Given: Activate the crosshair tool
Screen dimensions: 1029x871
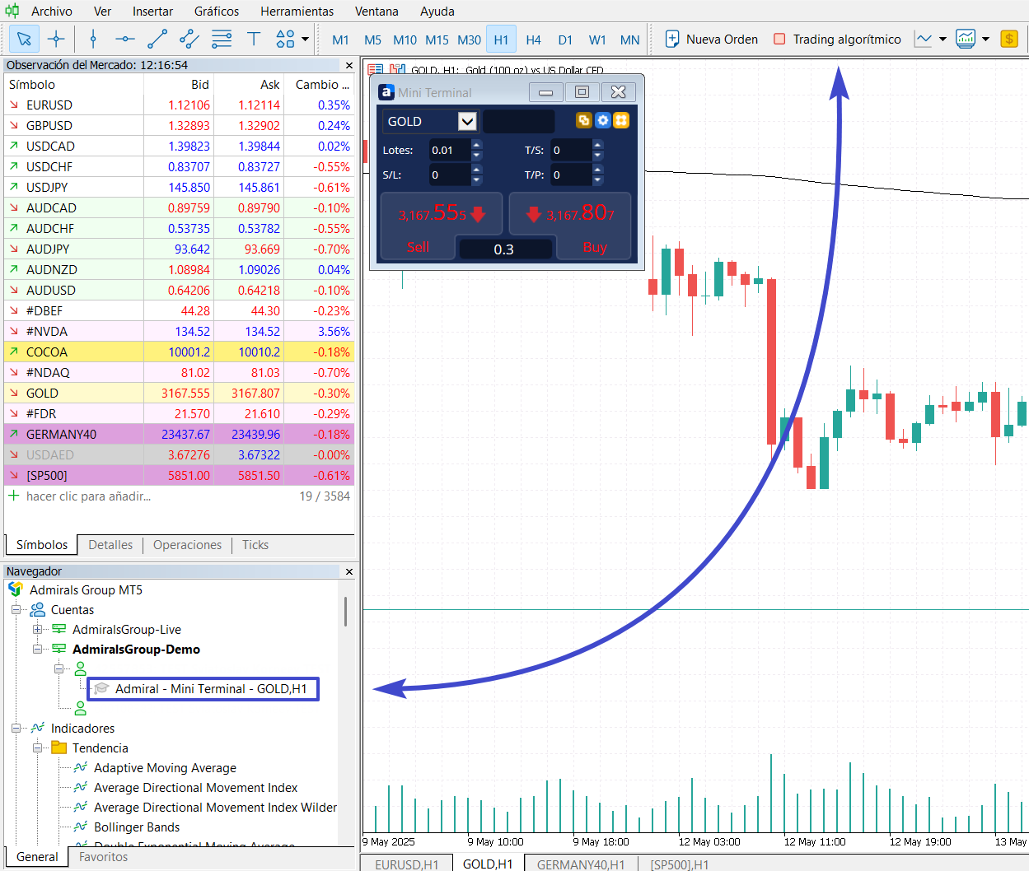Looking at the screenshot, I should 56,39.
